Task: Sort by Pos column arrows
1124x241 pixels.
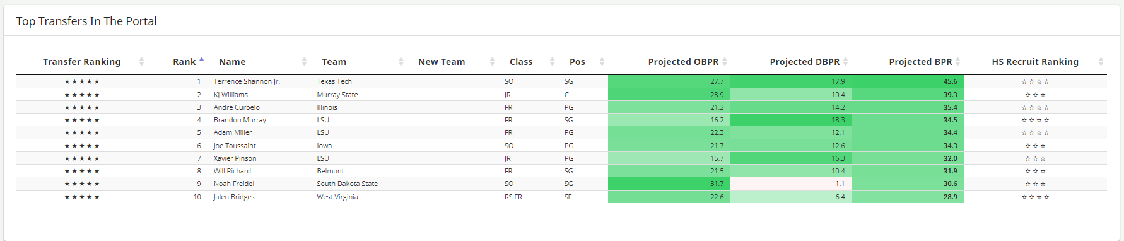Action: point(602,61)
